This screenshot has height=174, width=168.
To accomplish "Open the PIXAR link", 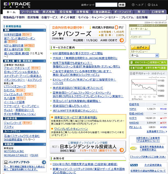I will click(34, 155).
